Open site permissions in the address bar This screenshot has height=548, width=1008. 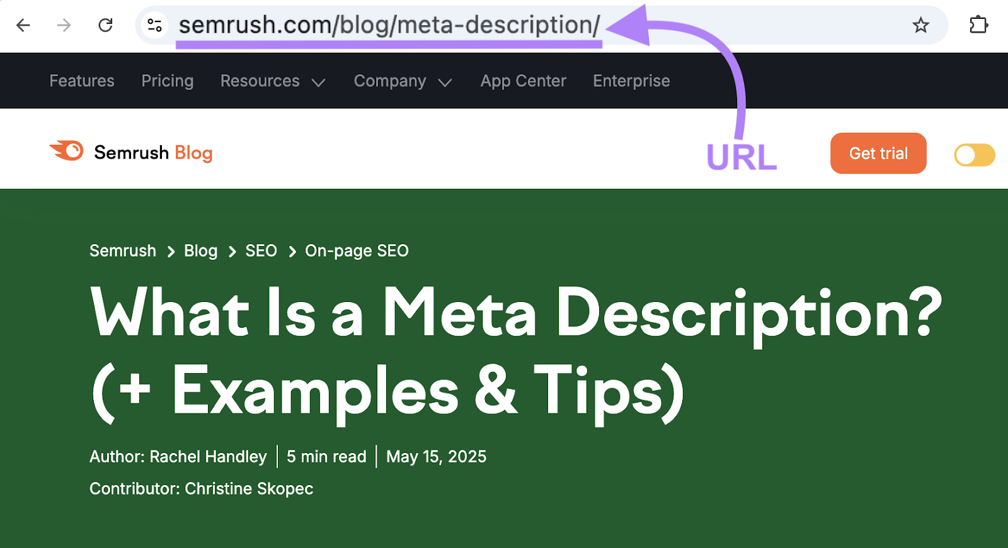154,25
